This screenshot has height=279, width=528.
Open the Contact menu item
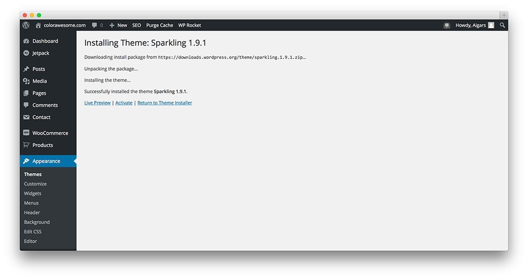point(41,117)
